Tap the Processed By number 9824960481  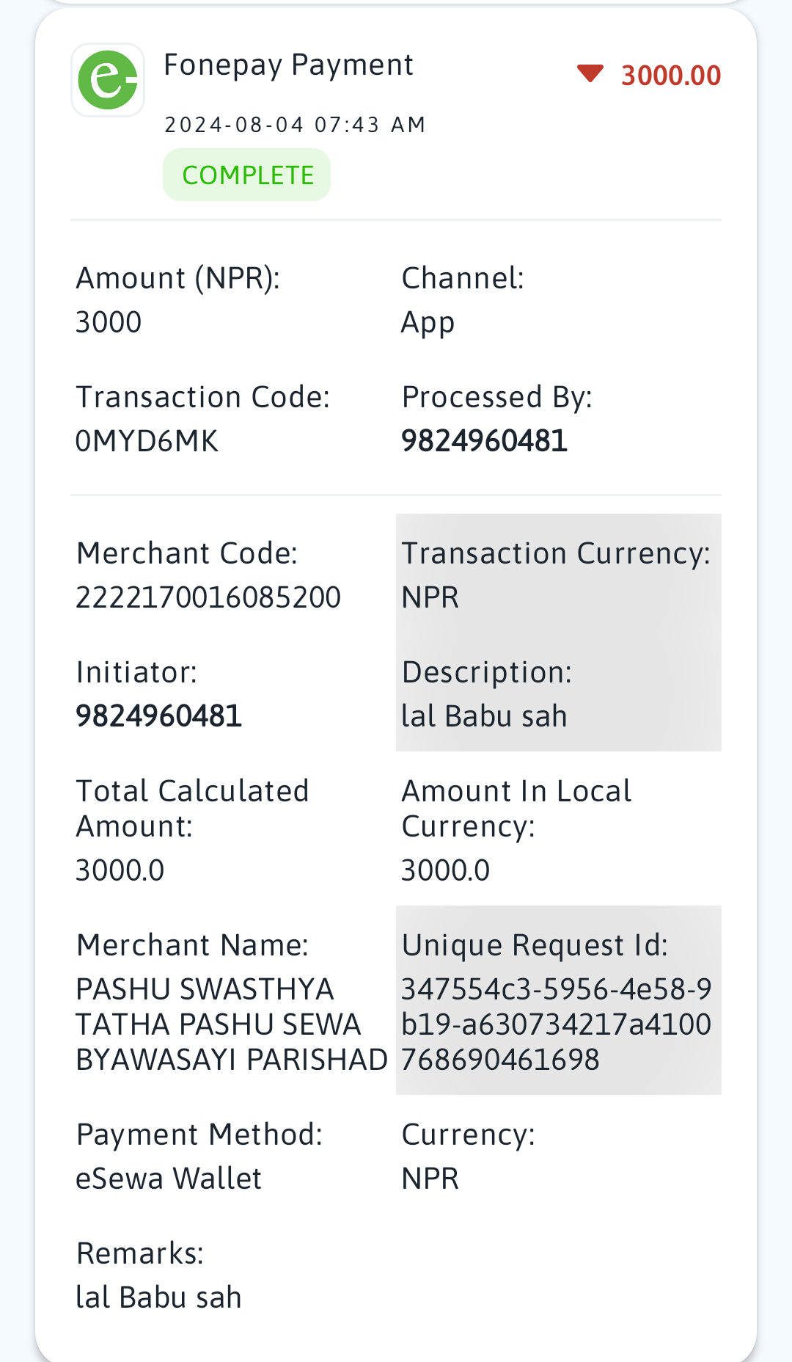pyautogui.click(x=484, y=441)
